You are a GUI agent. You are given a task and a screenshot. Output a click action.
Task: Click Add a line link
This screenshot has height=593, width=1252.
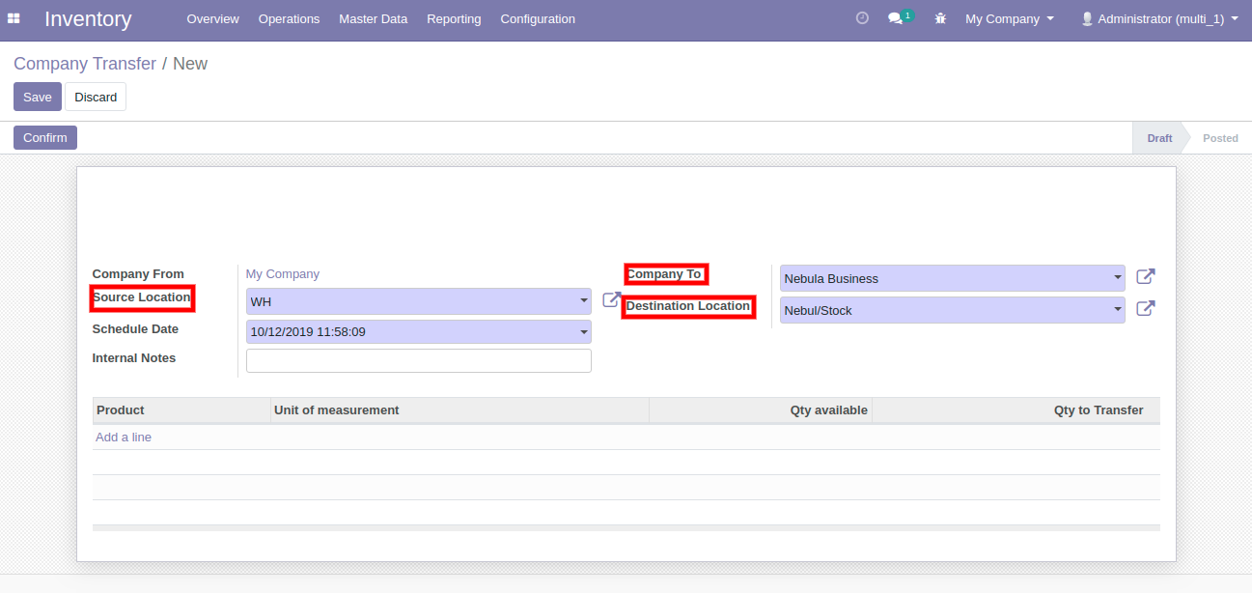pos(124,438)
